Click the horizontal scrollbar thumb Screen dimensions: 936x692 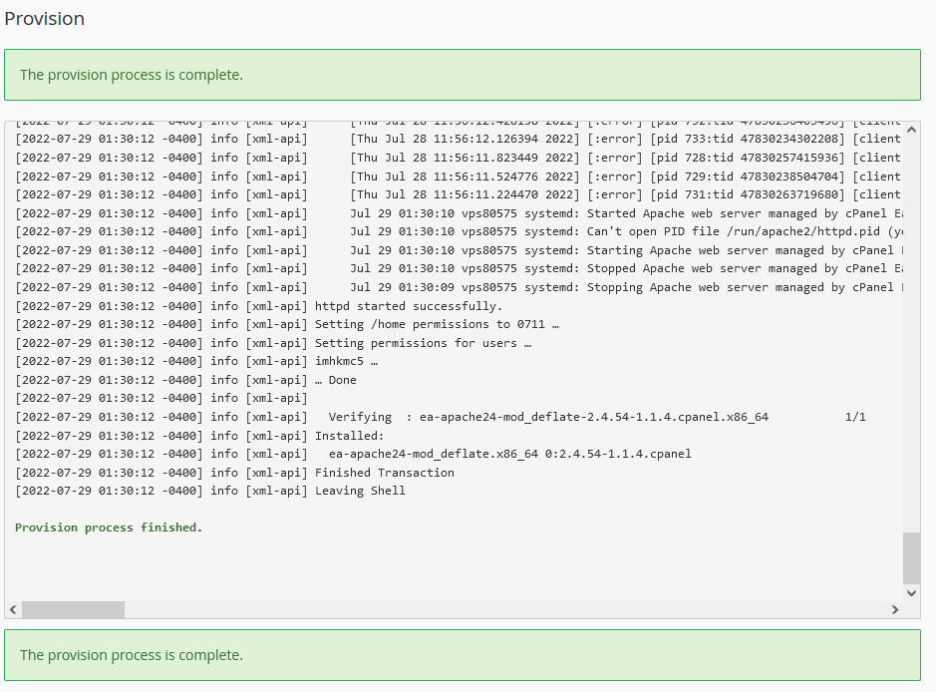tap(72, 609)
